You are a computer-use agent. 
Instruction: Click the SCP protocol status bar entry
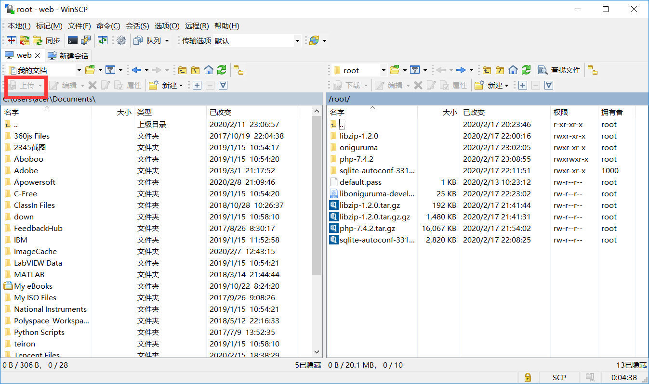tap(559, 377)
